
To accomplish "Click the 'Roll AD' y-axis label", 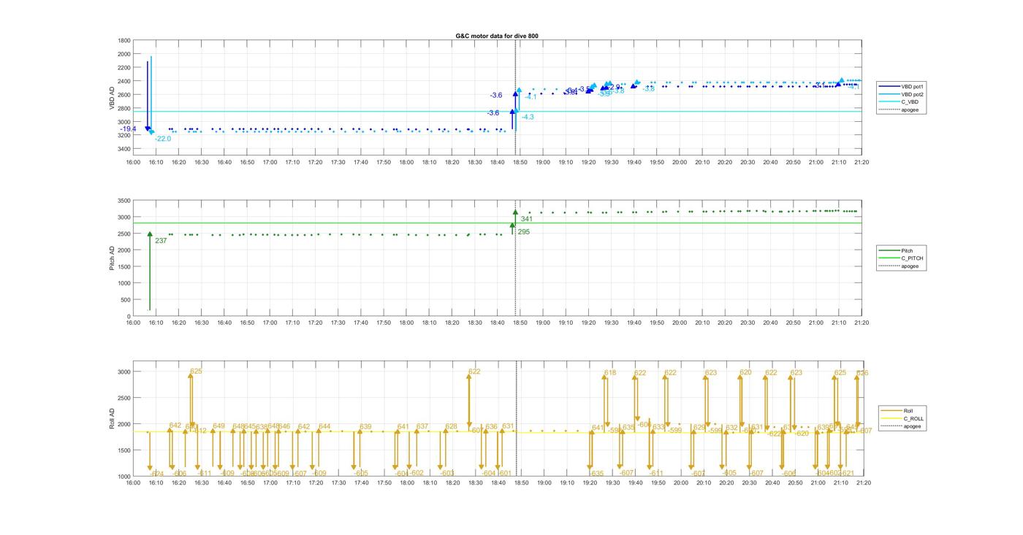I will 112,418.
